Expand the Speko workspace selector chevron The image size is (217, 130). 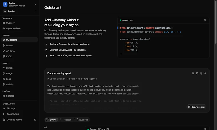(35, 11)
